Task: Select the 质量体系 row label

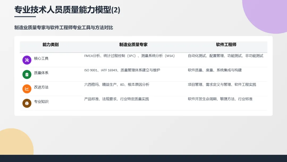Action: 41,73
